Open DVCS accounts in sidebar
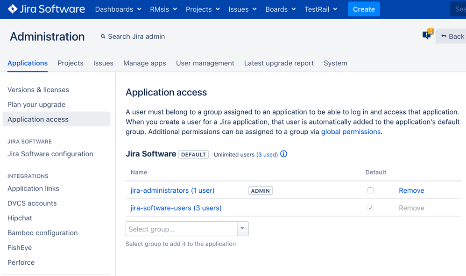The image size is (466, 276). (x=32, y=203)
